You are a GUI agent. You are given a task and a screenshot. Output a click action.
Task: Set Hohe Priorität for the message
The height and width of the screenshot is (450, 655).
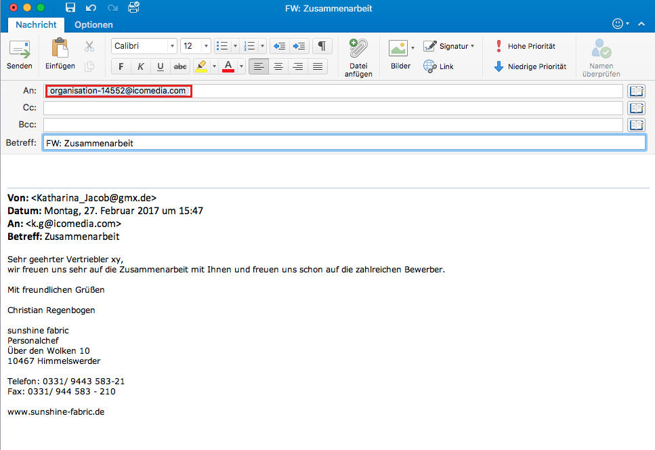point(525,46)
